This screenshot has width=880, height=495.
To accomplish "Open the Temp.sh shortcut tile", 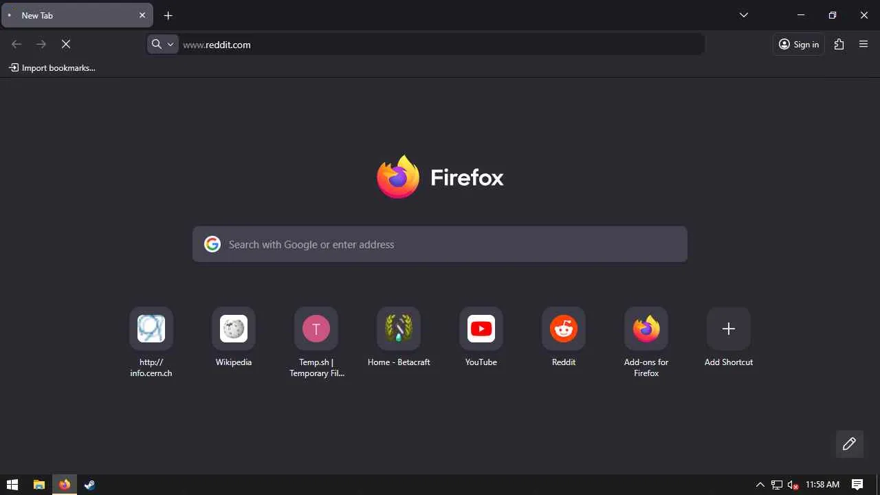I will (316, 329).
